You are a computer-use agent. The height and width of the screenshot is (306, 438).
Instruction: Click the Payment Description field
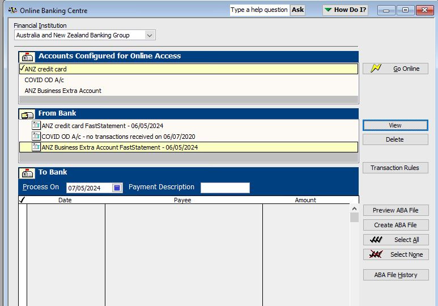225,188
